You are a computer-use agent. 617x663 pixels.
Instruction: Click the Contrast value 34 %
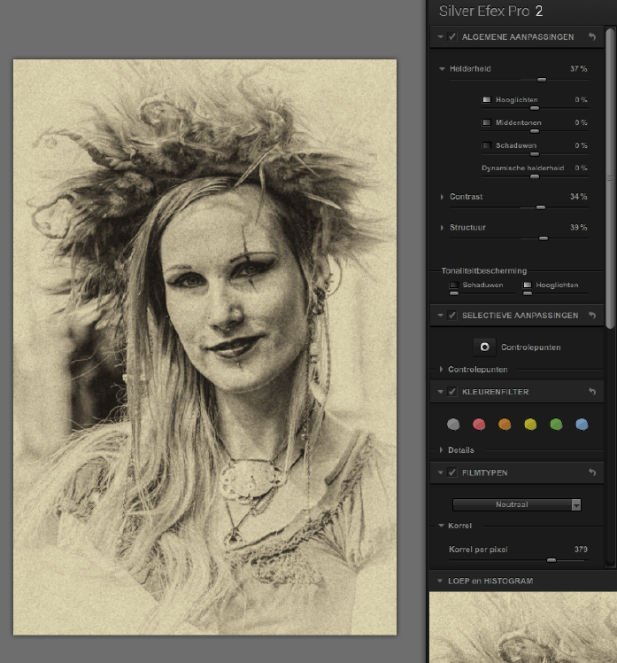click(x=579, y=197)
